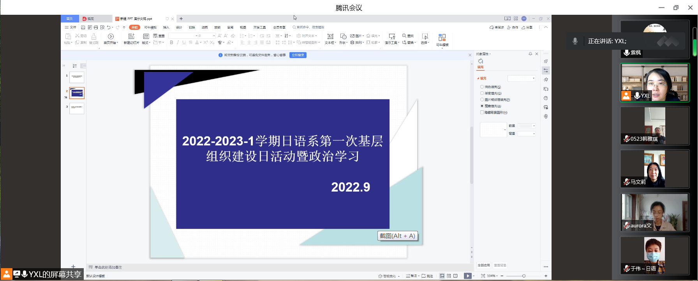This screenshot has width=698, height=281.
Task: Click the 立即登录 login button
Action: [x=298, y=55]
